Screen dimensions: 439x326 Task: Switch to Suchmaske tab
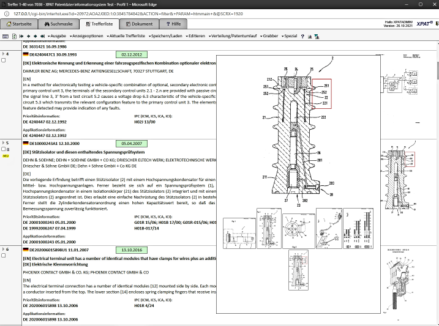point(59,24)
